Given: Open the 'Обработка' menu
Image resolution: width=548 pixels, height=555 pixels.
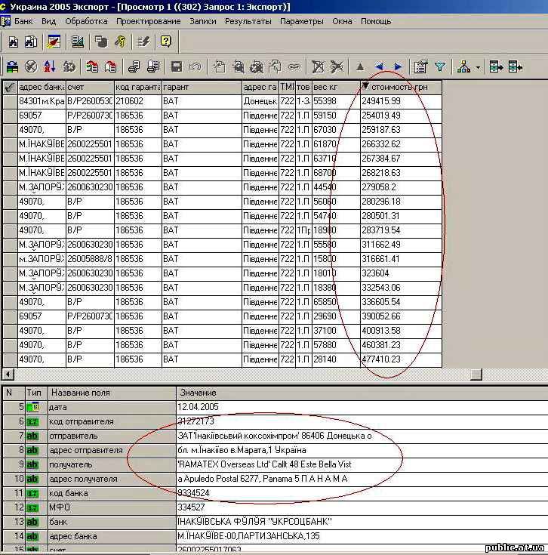Looking at the screenshot, I should (86, 21).
